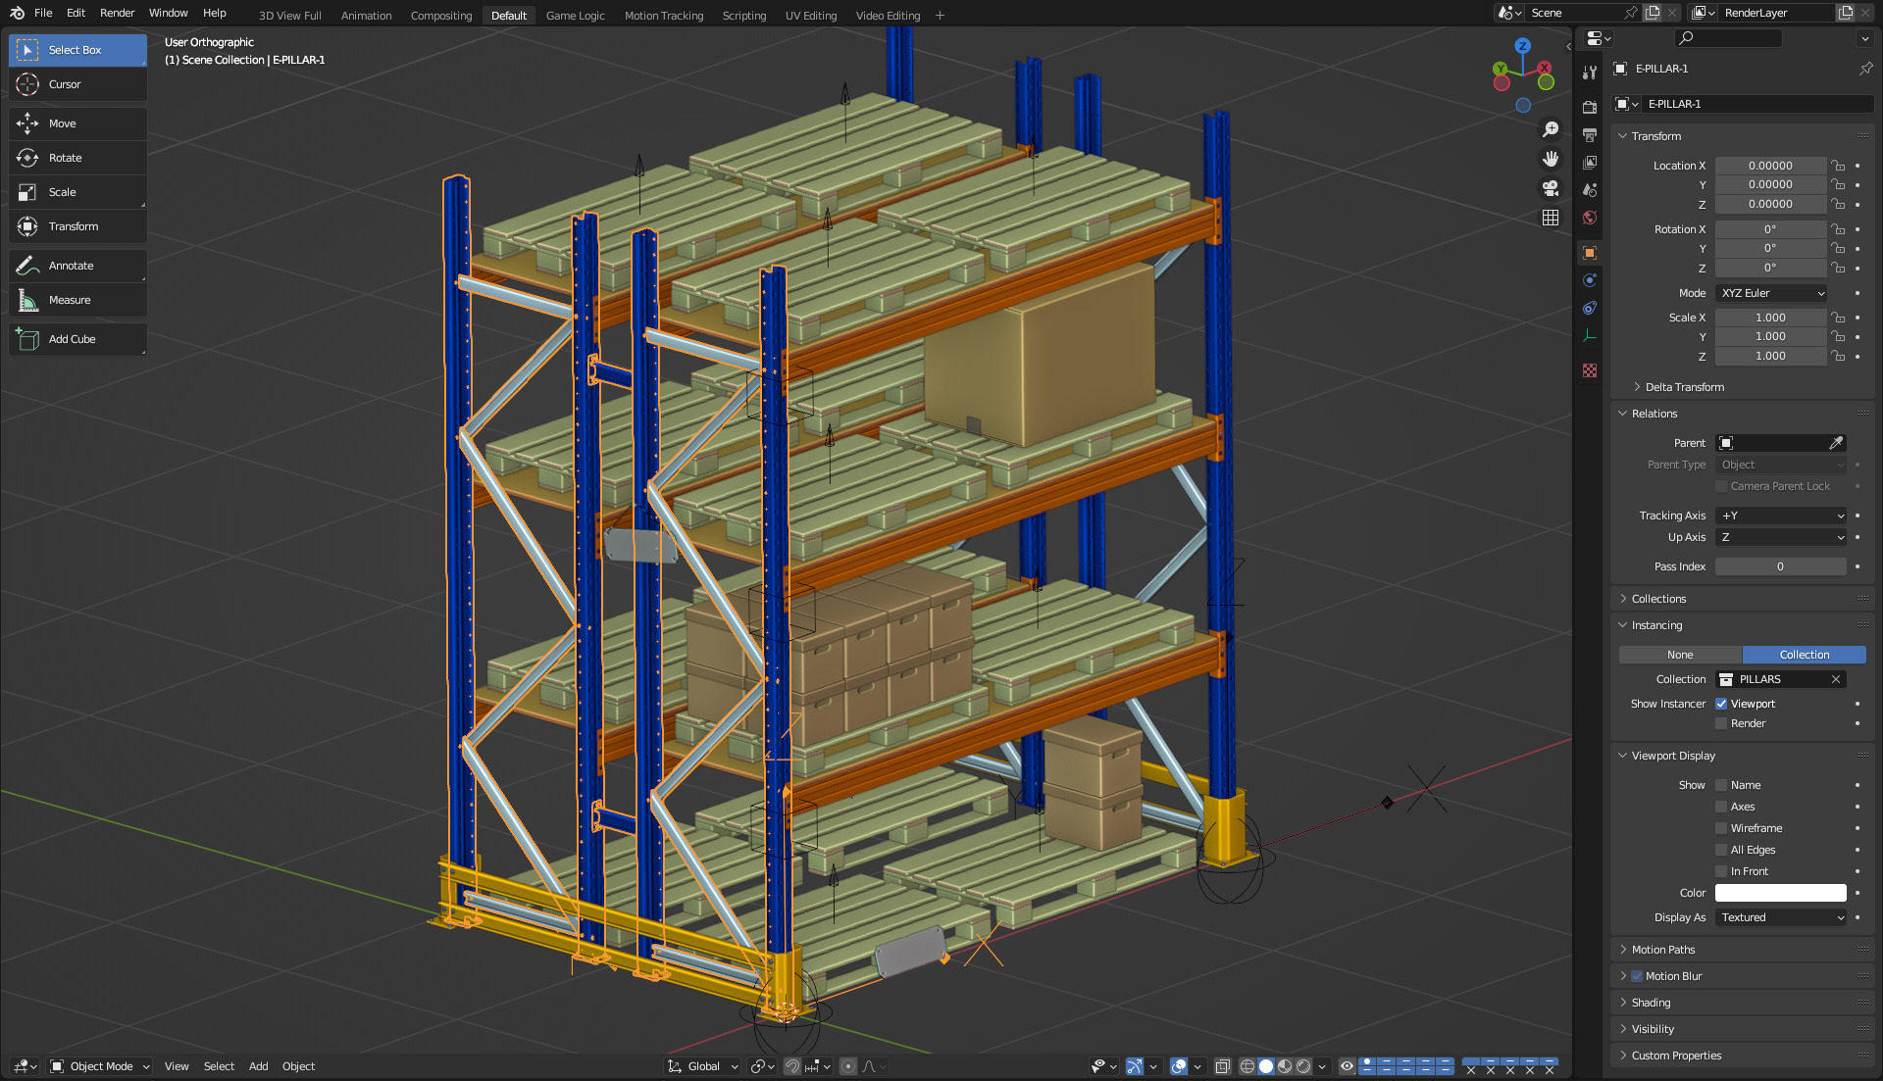This screenshot has width=1883, height=1081.
Task: Open Object Constraints properties tab
Action: pyautogui.click(x=1590, y=308)
